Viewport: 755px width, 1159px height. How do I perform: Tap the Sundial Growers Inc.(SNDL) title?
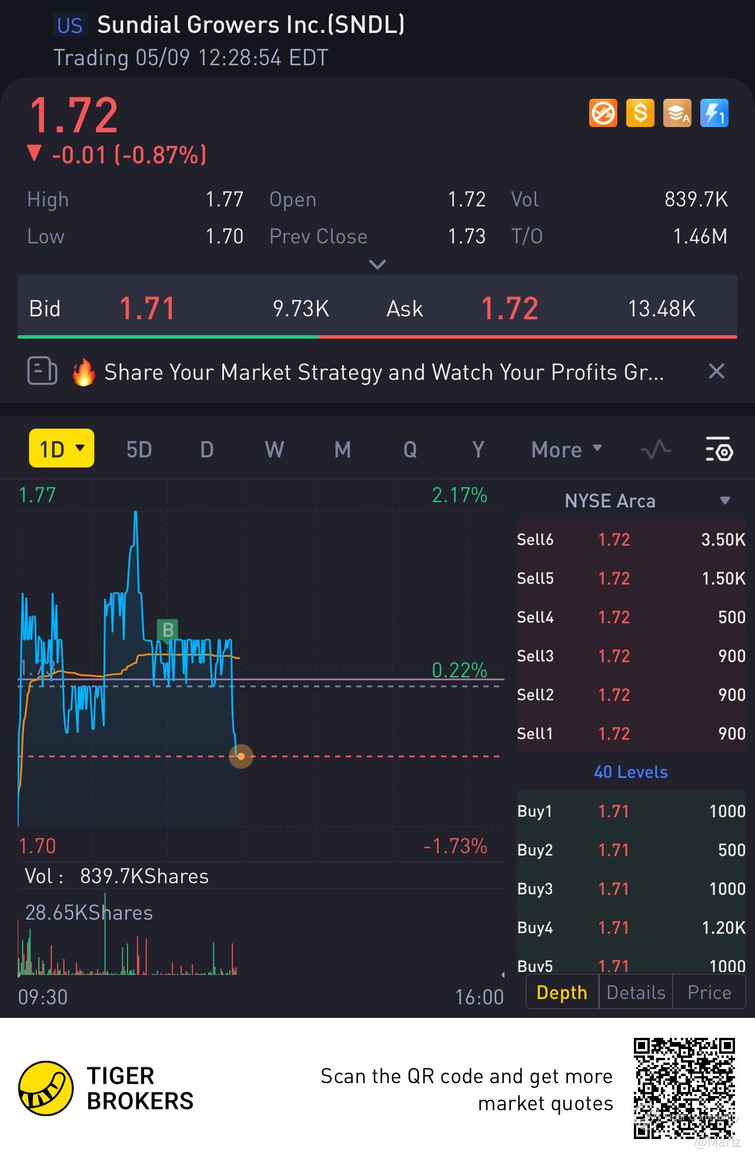click(x=251, y=25)
